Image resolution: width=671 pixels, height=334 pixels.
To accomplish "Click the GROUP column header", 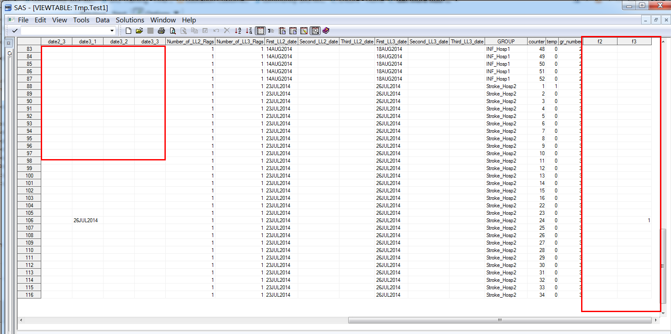I will [x=506, y=42].
